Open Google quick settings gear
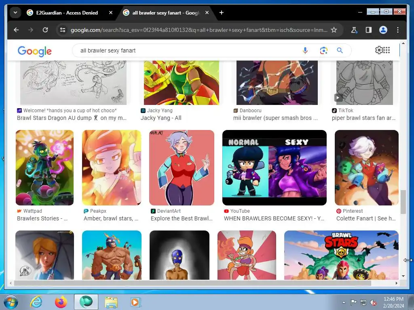The image size is (414, 310). tap(379, 50)
